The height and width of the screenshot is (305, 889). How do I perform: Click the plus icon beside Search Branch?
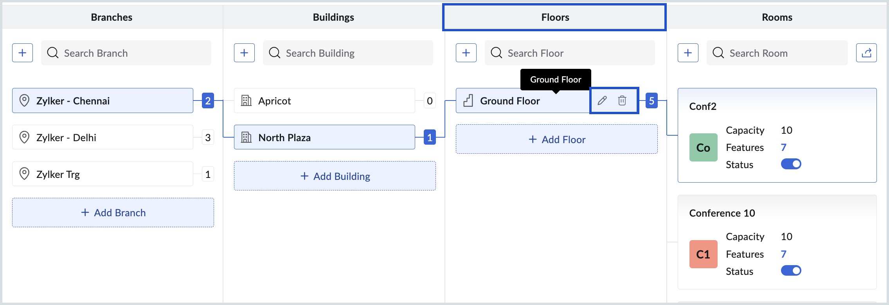click(22, 53)
